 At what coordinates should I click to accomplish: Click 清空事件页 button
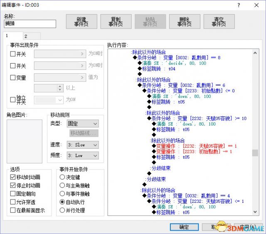[x=219, y=22]
